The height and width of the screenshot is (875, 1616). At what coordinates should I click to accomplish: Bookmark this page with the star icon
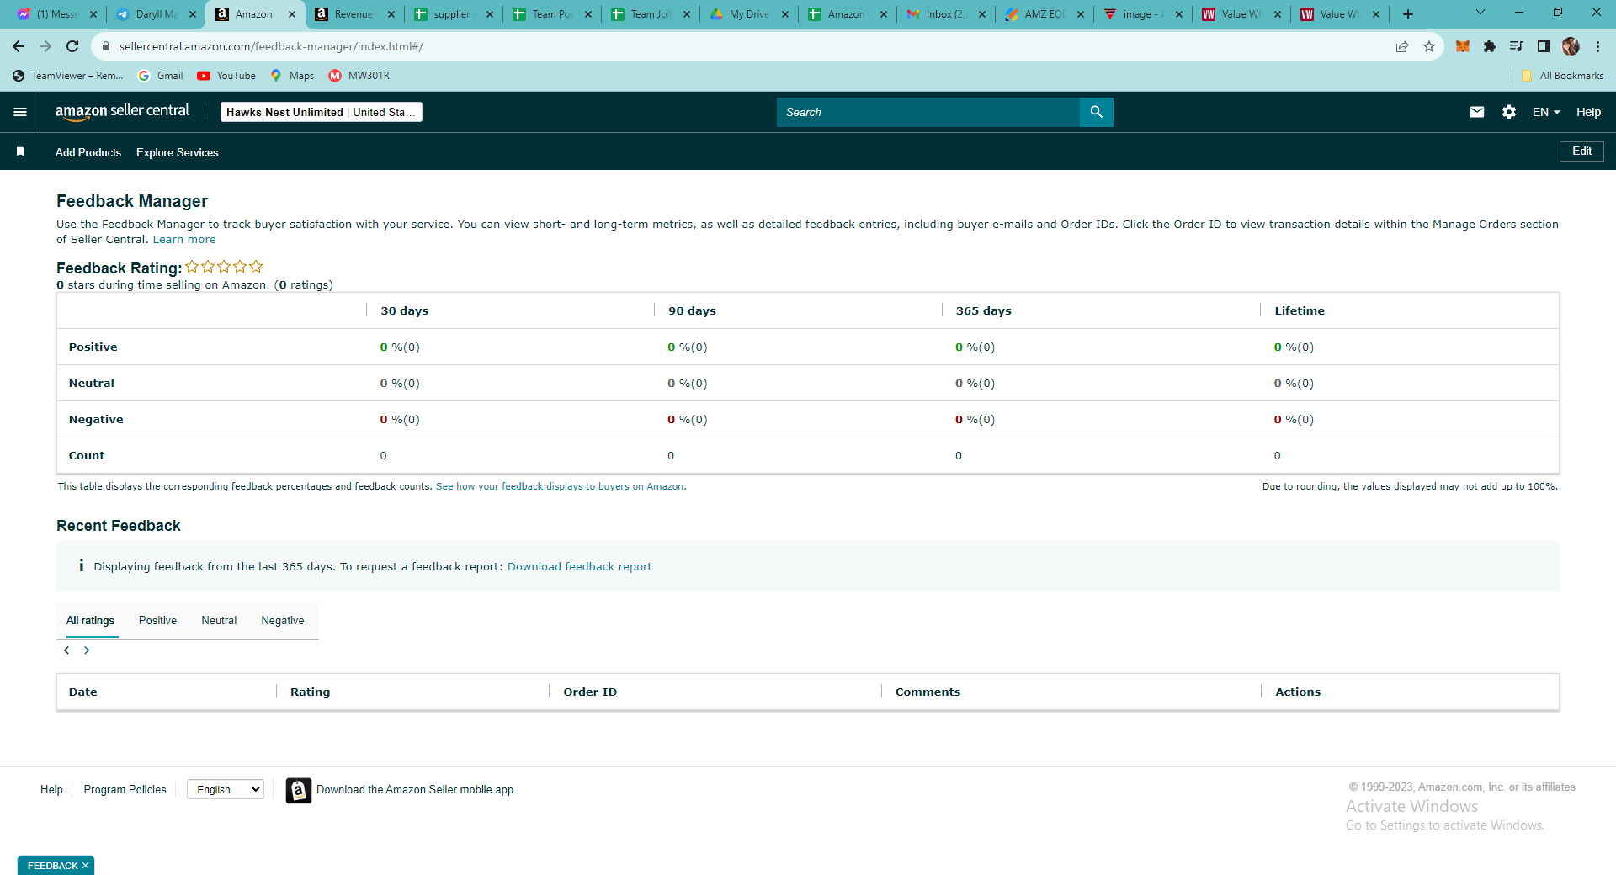1429,46
